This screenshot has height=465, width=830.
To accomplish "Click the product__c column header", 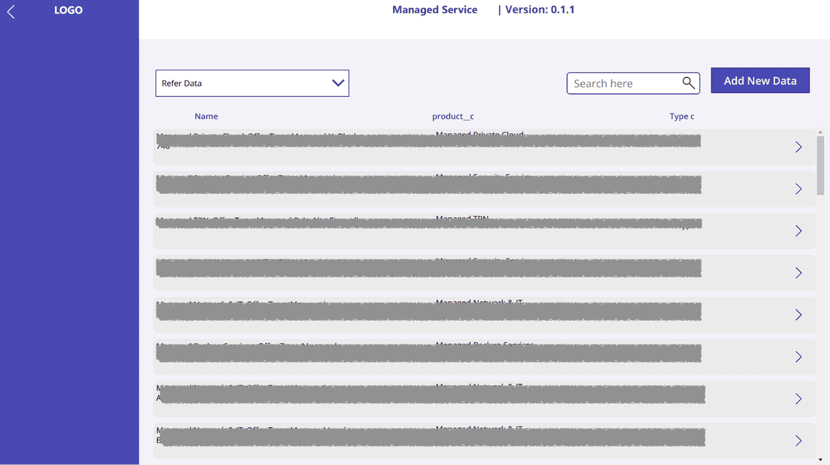I will coord(453,116).
